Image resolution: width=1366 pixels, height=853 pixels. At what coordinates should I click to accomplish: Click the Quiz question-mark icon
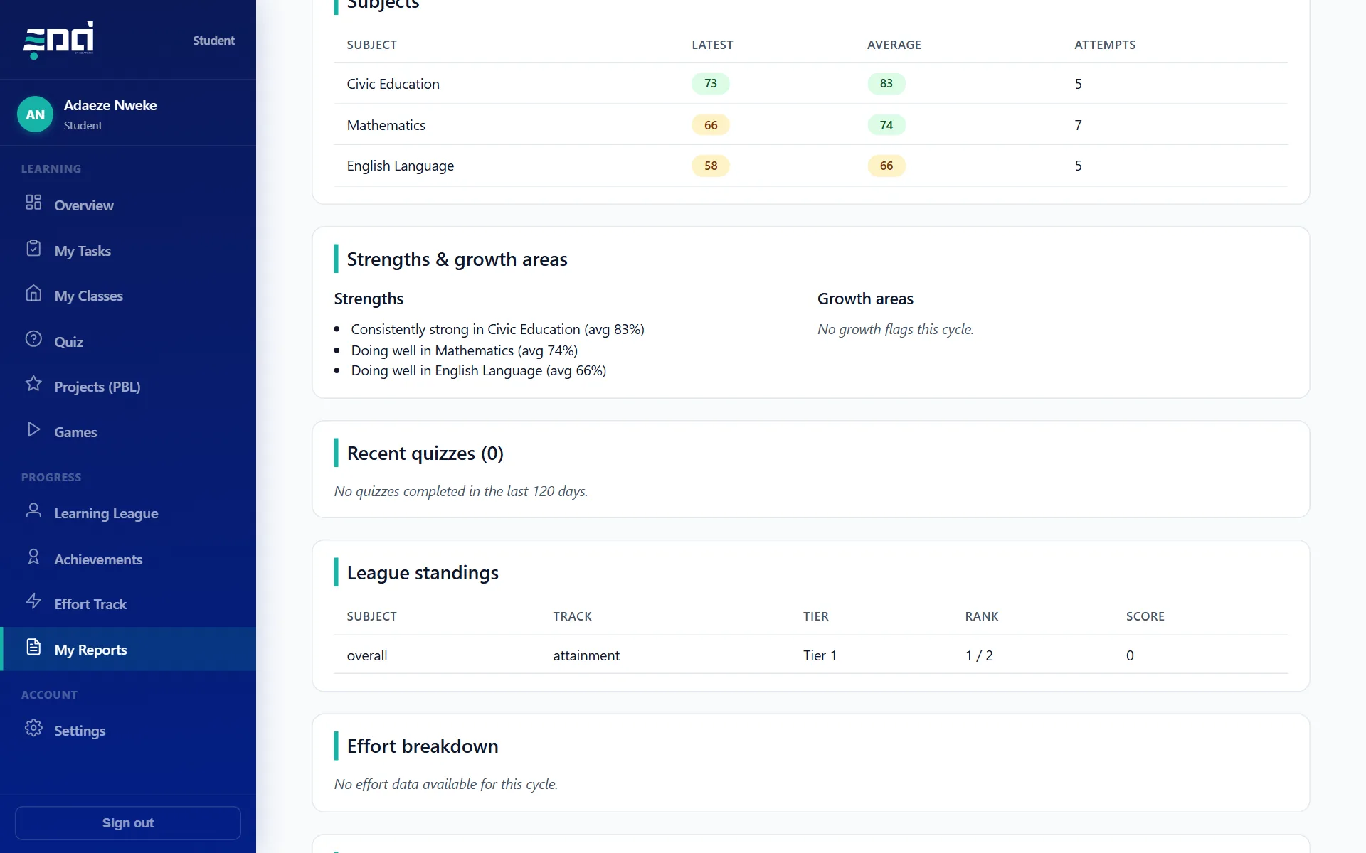33,339
